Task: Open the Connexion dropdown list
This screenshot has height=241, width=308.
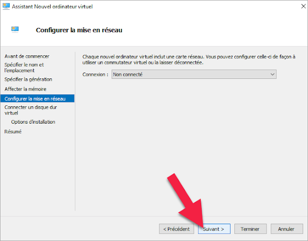Action: [194, 74]
